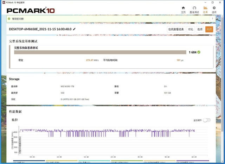Click the capacity value 931 GB

[167, 93]
